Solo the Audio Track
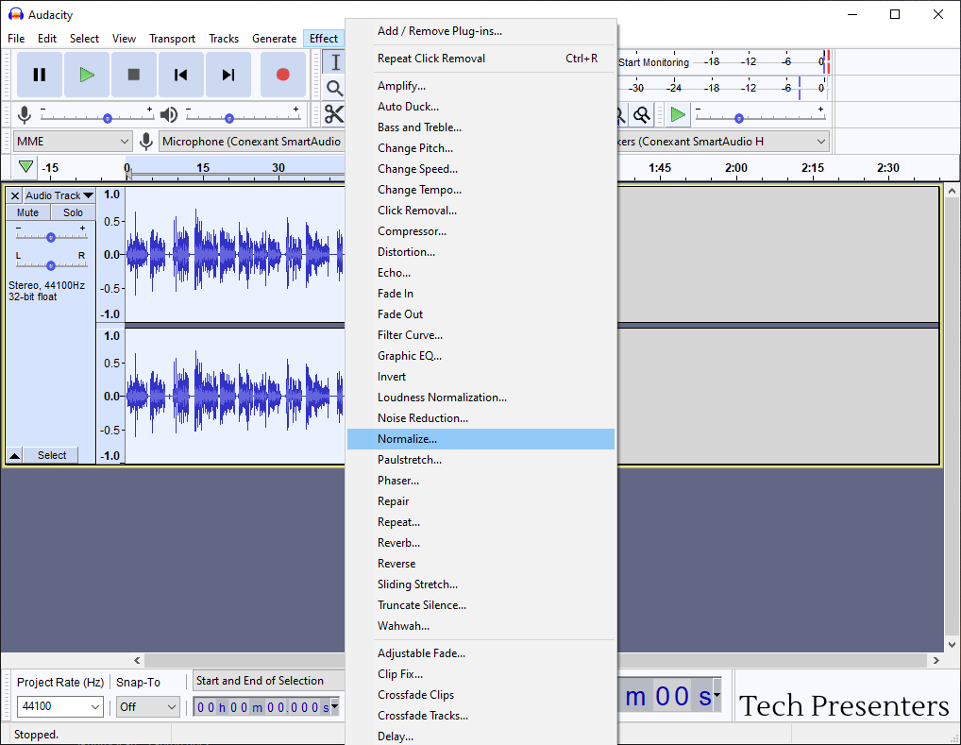Image resolution: width=961 pixels, height=745 pixels. pyautogui.click(x=73, y=212)
